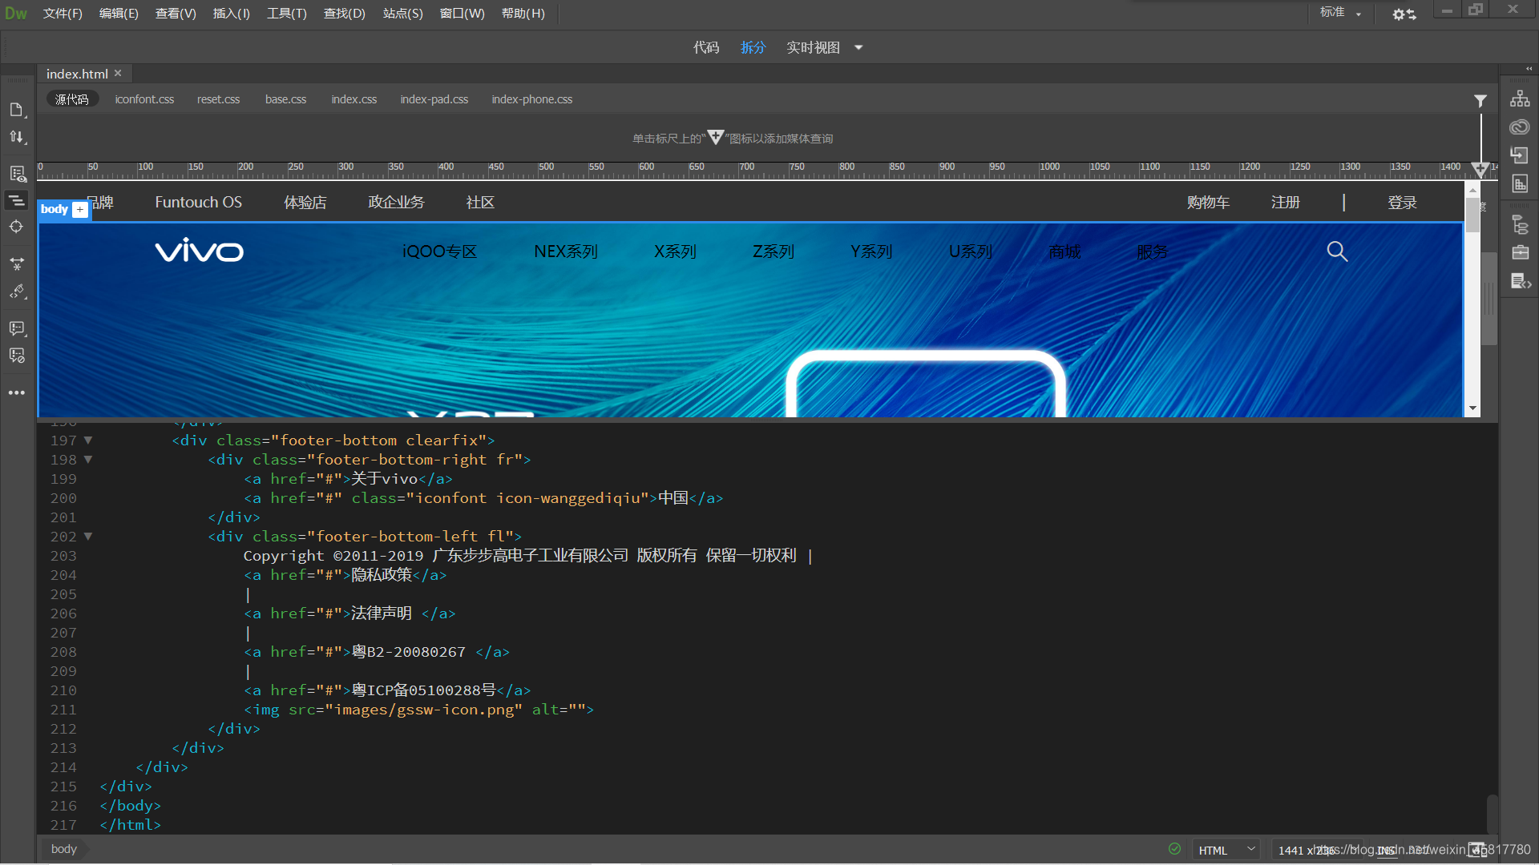Click the Apply Comment icon
This screenshot has width=1539, height=865.
tap(17, 328)
